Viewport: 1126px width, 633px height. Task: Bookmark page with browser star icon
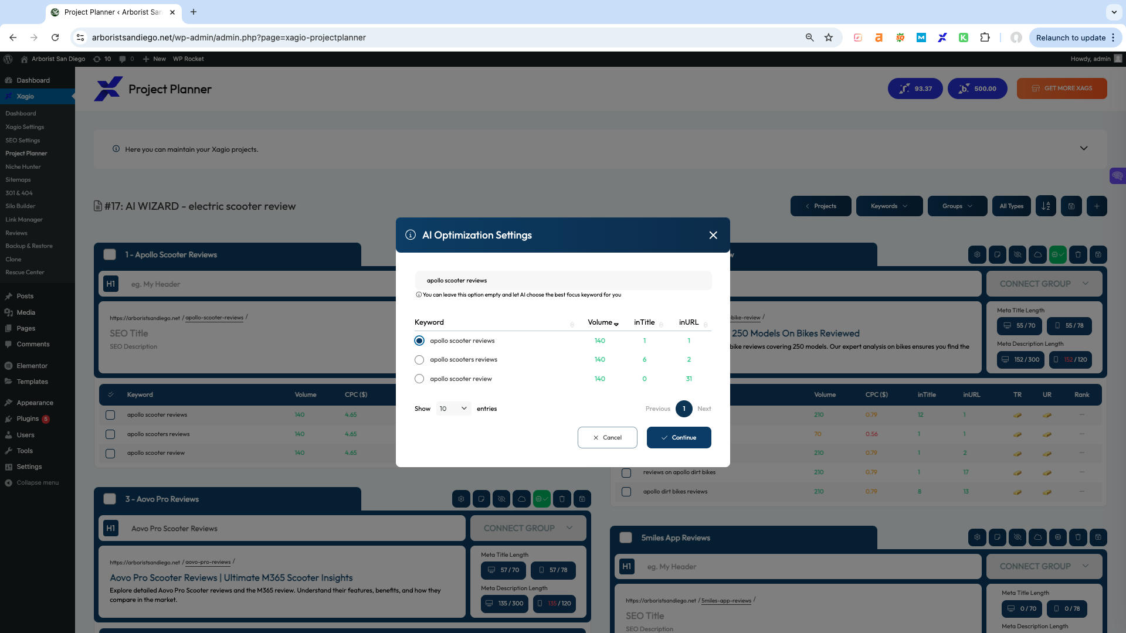point(829,38)
